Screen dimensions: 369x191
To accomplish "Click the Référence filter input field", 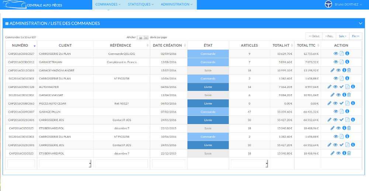I will (122, 163).
